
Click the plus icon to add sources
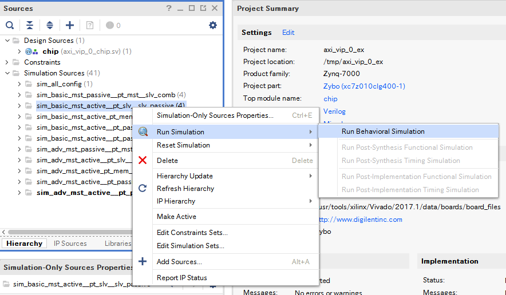pyautogui.click(x=70, y=25)
